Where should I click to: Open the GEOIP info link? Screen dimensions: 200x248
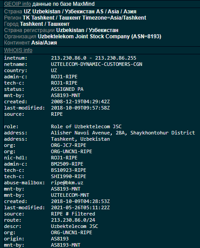17,4
